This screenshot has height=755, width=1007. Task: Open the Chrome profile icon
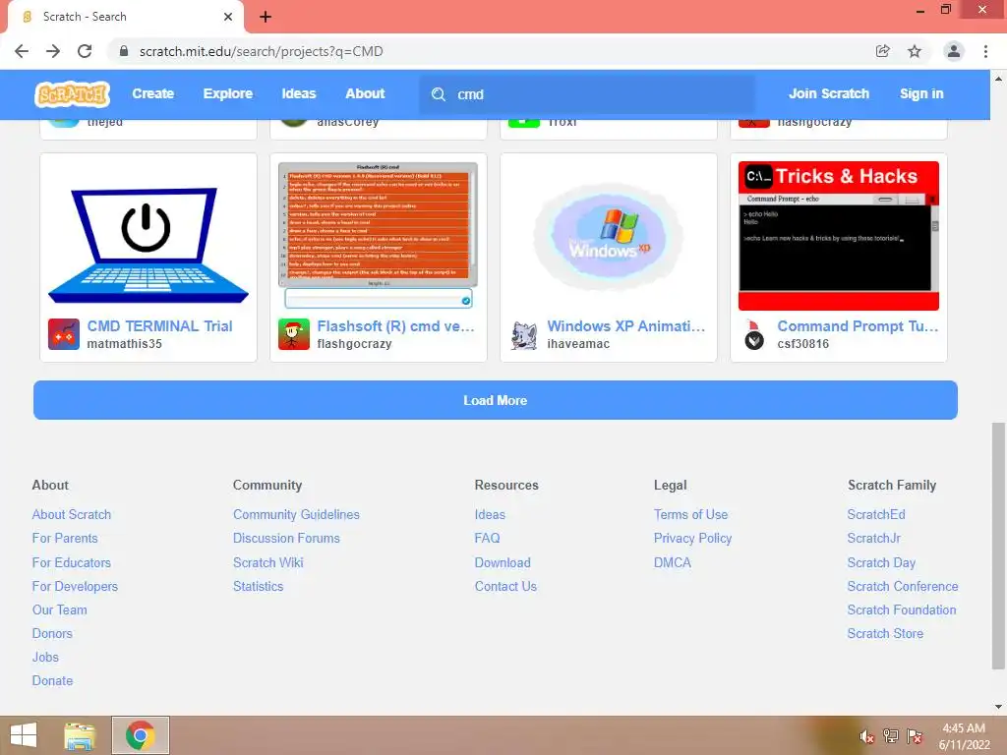954,51
